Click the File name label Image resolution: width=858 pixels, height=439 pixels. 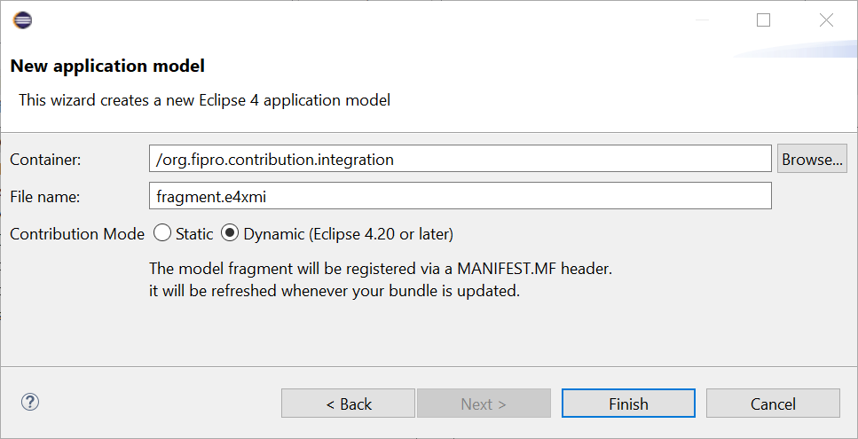click(x=45, y=196)
